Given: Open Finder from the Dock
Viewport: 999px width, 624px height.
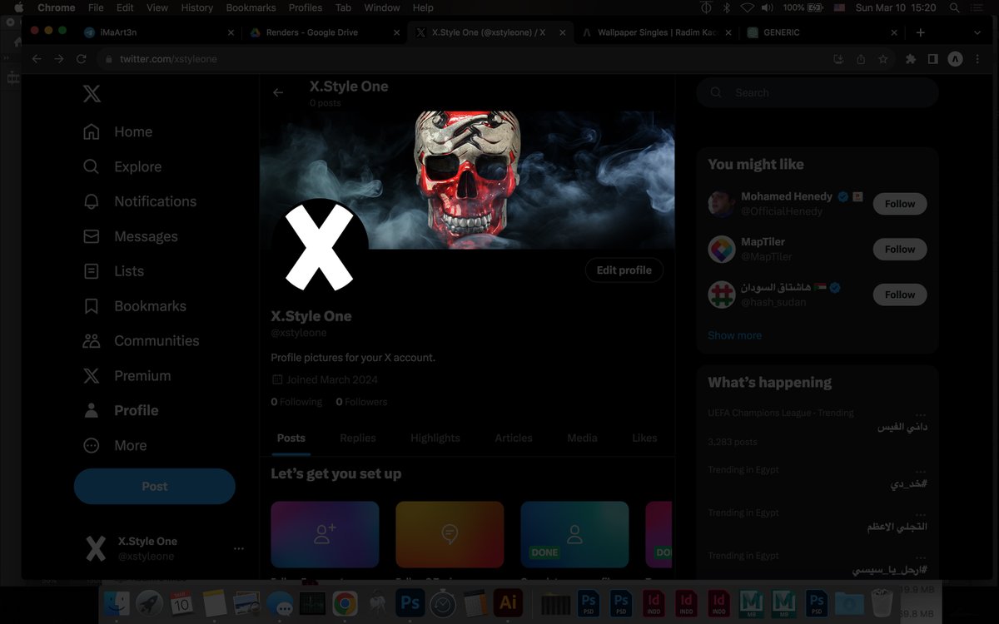Looking at the screenshot, I should pyautogui.click(x=117, y=602).
